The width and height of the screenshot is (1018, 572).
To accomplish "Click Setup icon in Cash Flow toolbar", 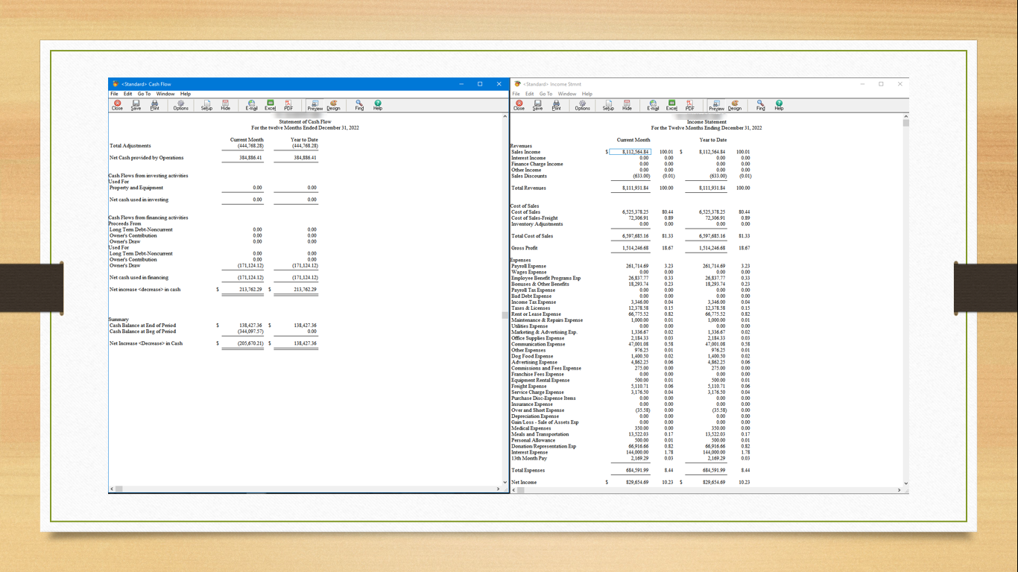I will (x=206, y=105).
